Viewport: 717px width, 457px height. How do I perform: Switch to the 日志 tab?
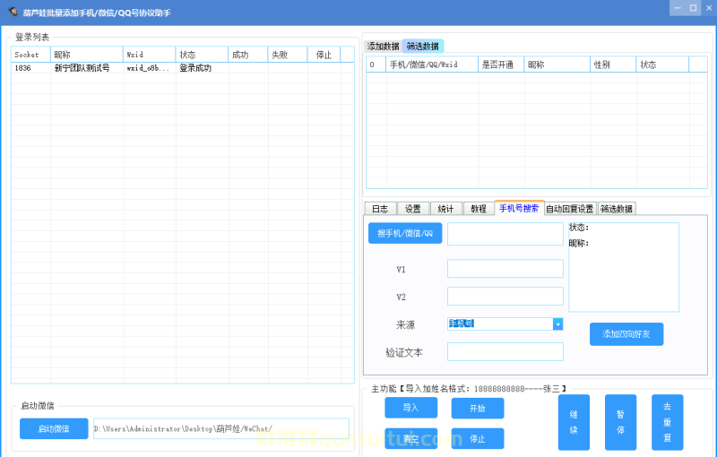[380, 209]
